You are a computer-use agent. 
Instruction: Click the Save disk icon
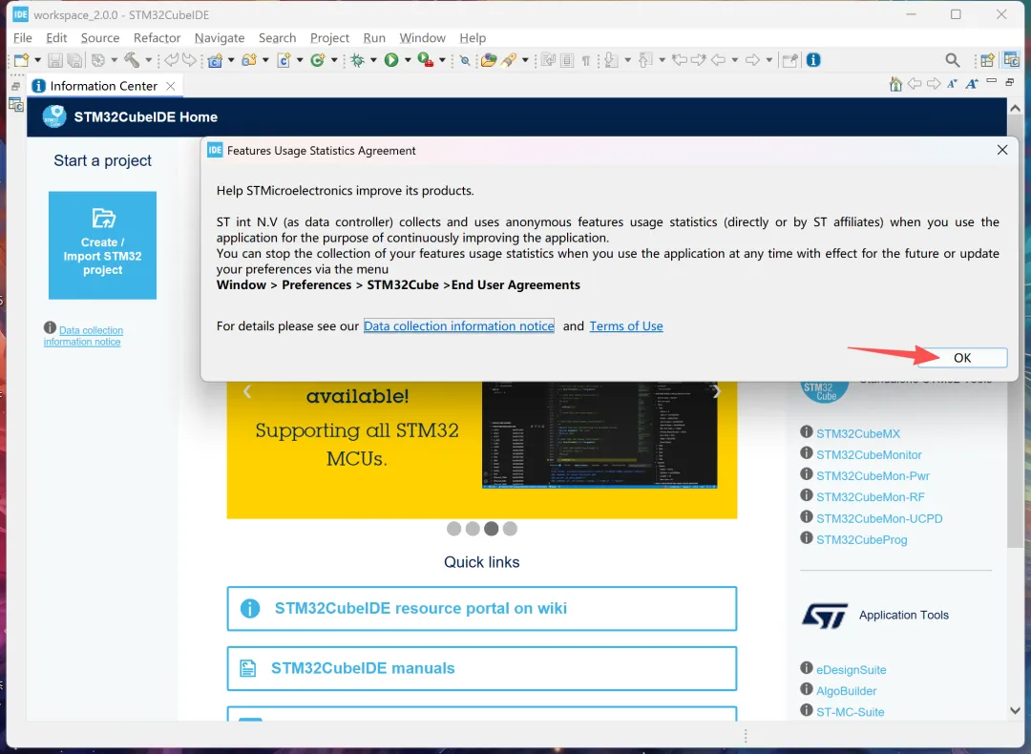tap(55, 60)
